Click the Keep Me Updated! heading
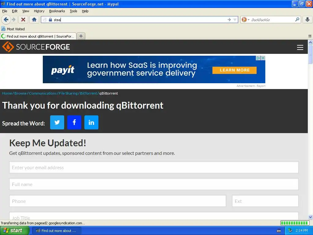This screenshot has width=313, height=235. [47, 143]
